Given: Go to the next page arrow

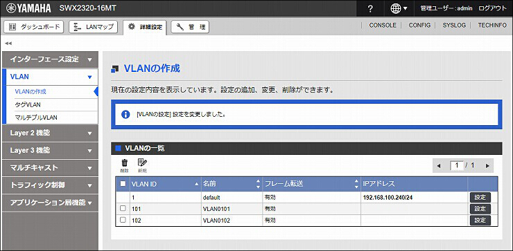Looking at the screenshot, I should (x=487, y=166).
